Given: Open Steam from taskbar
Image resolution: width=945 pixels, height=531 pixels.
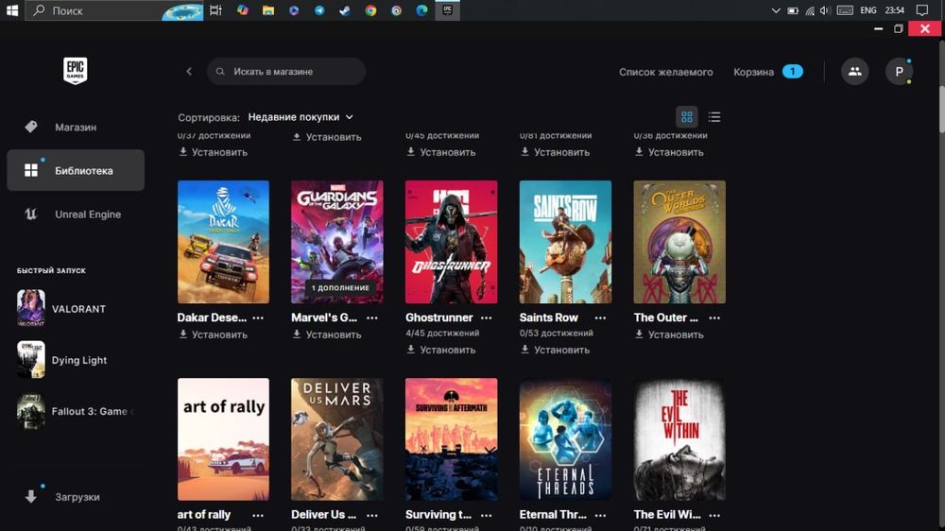Looking at the screenshot, I should pos(345,10).
